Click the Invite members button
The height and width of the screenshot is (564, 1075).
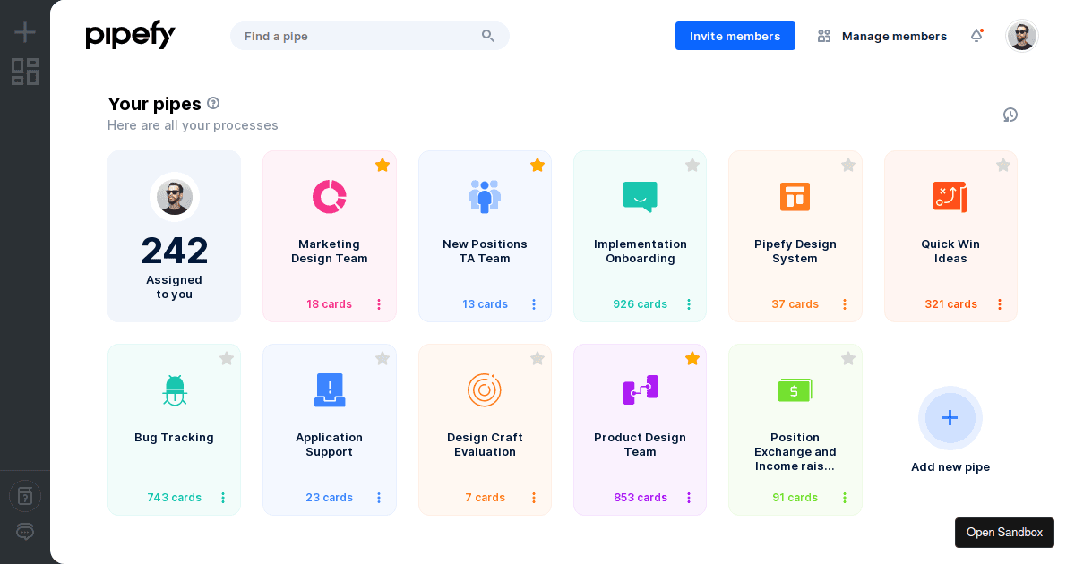735,36
